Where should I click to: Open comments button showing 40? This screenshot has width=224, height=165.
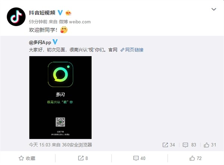point(139,158)
